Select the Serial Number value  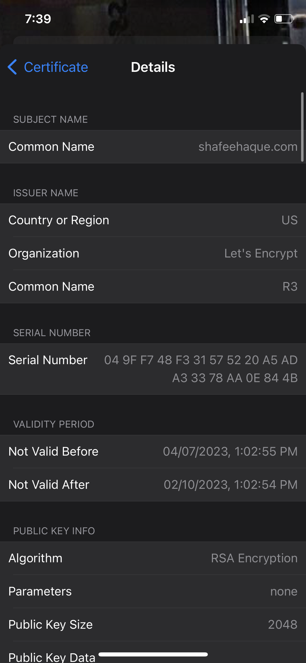(x=201, y=369)
